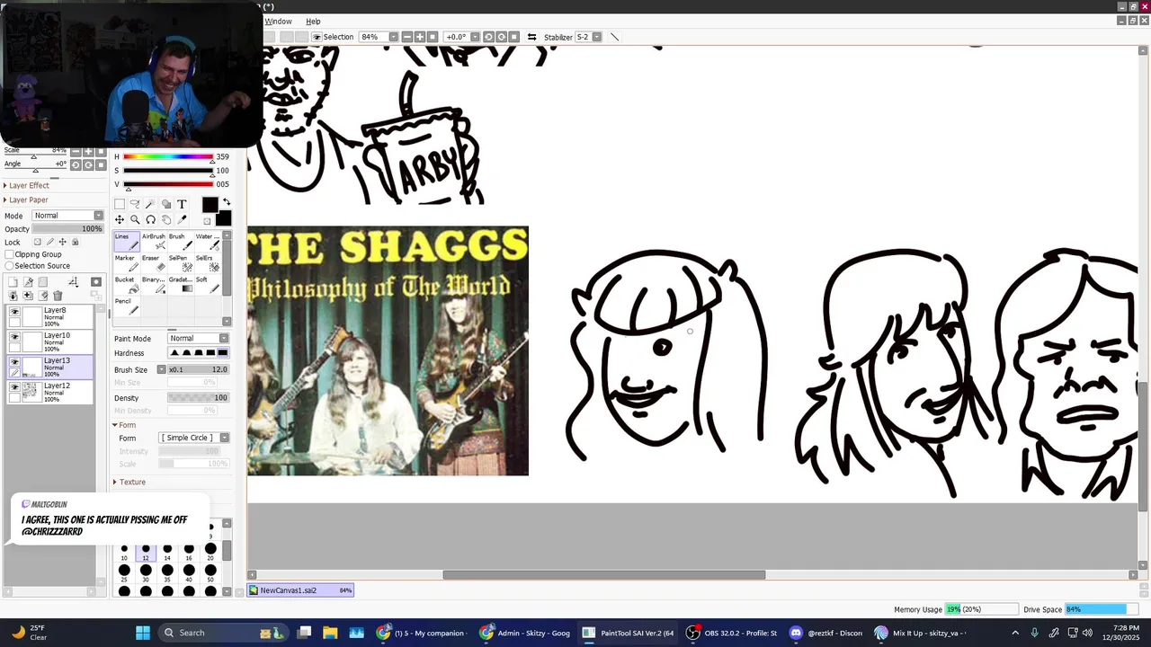This screenshot has height=647, width=1151.
Task: Switch to the NewCanvas1.sai2 tab
Action: tap(300, 590)
